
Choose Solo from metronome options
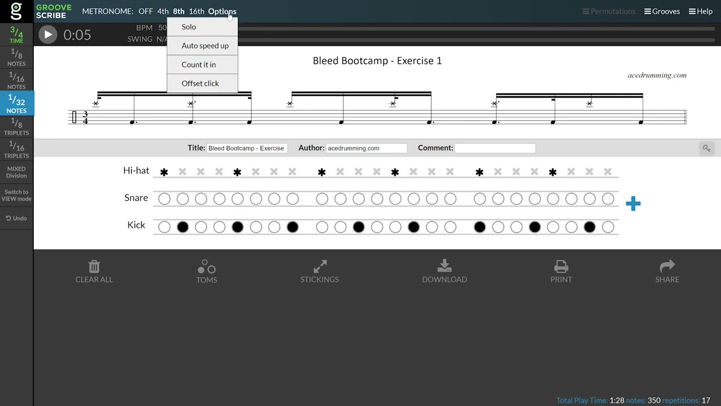[x=202, y=27]
